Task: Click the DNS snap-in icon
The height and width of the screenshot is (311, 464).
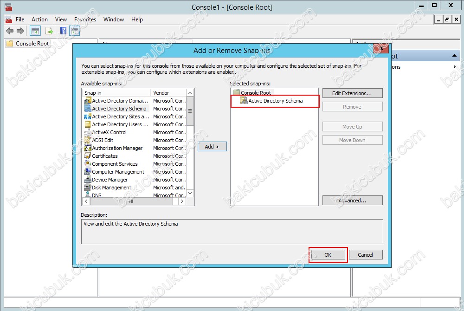Action: (87, 194)
